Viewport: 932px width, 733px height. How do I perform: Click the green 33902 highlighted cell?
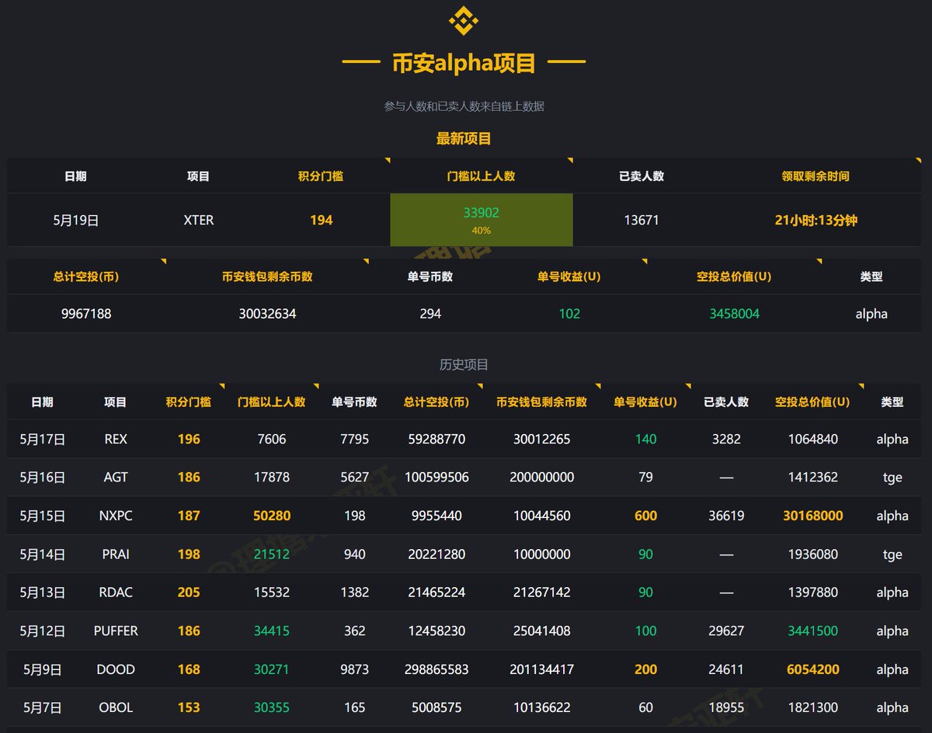tap(482, 220)
